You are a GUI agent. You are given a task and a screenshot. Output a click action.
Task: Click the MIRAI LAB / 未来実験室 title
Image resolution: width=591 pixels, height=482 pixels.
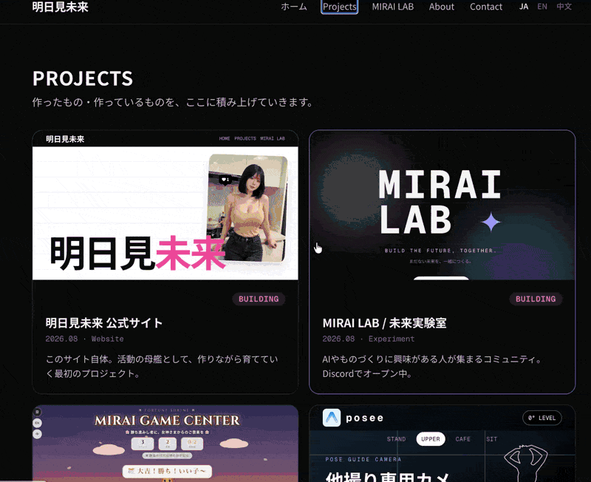[x=384, y=323]
